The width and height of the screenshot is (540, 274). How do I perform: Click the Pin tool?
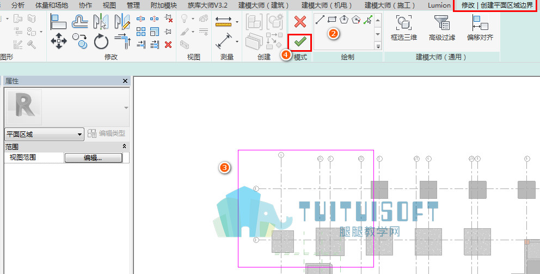tap(168, 32)
